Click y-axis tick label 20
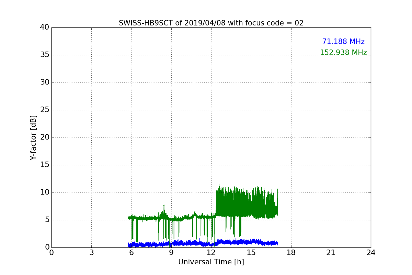This screenshot has height=275, width=412. [x=45, y=137]
